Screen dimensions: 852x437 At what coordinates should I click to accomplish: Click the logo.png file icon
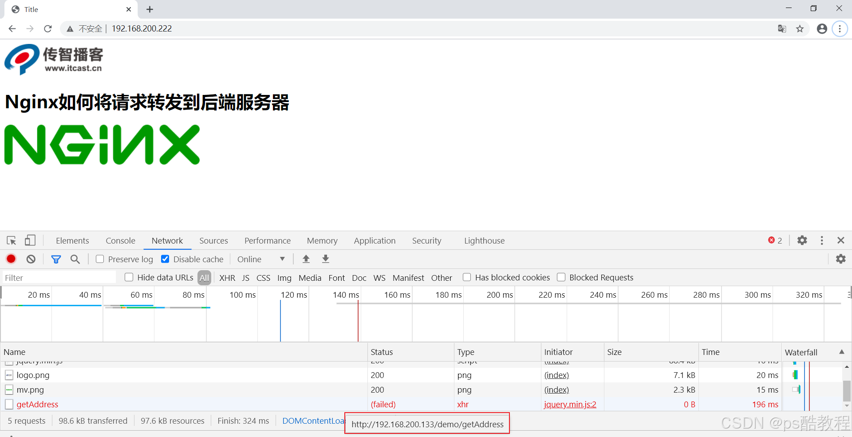(x=9, y=375)
